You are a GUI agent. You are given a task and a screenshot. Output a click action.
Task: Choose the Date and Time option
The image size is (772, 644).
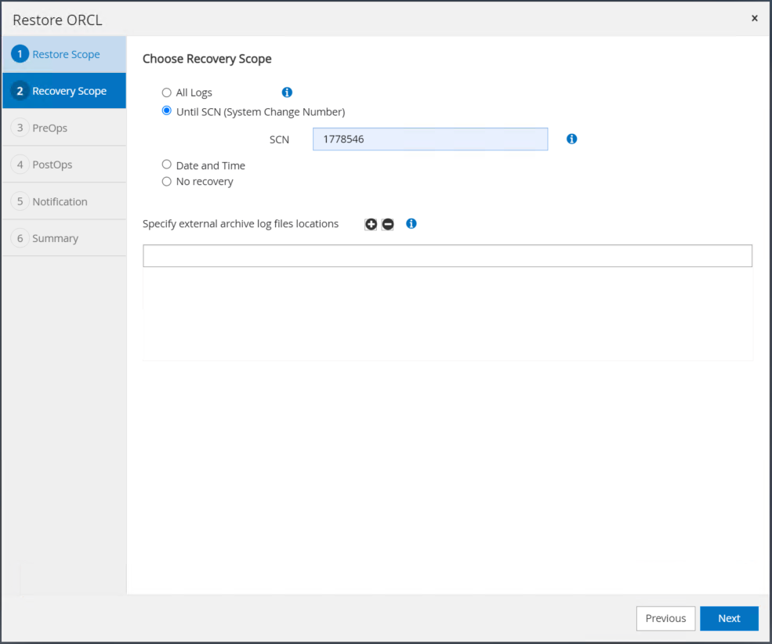tap(166, 165)
